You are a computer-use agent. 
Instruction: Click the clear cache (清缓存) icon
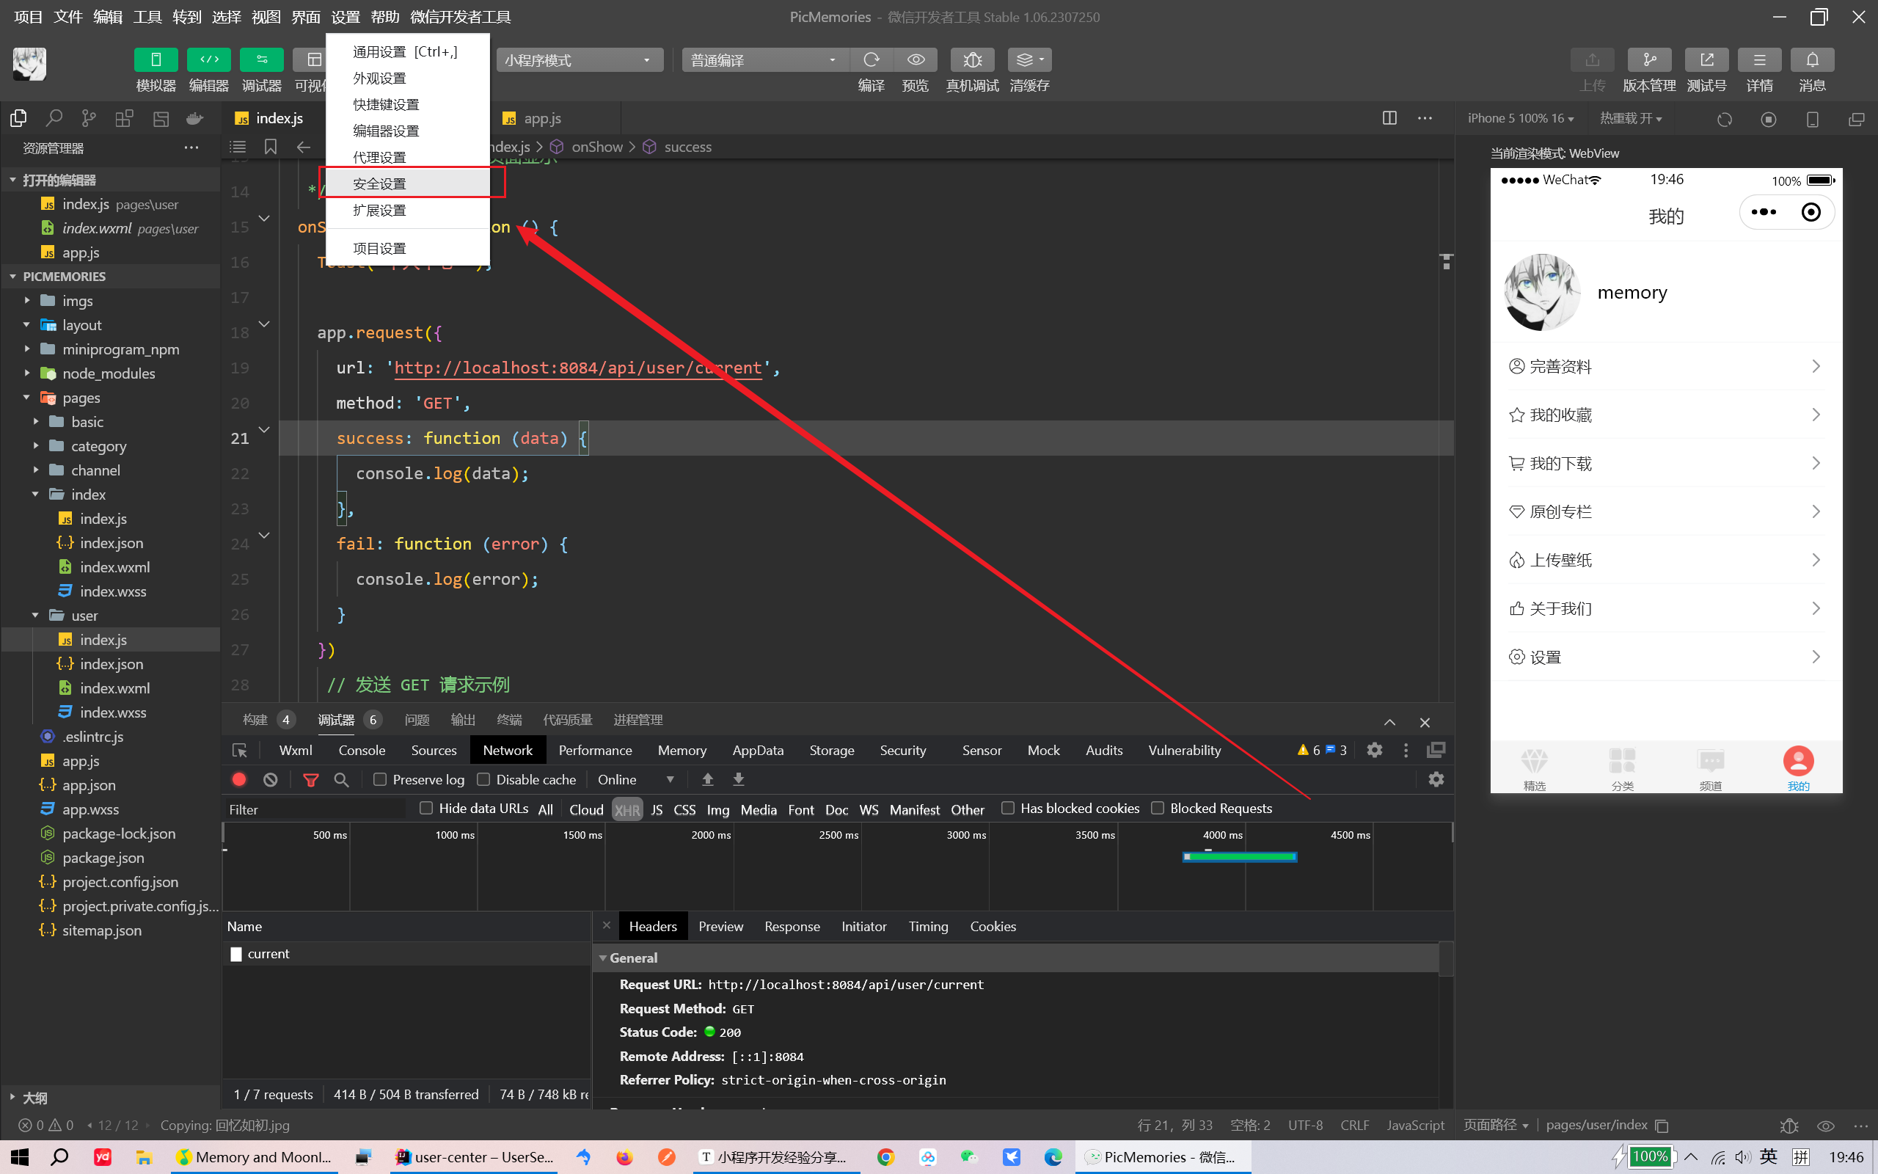1030,59
